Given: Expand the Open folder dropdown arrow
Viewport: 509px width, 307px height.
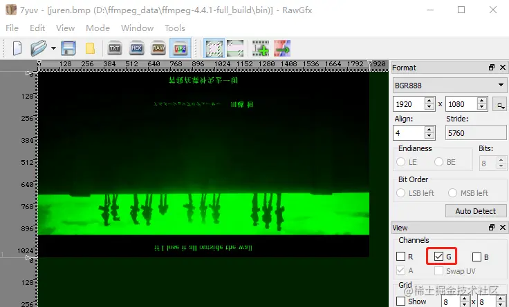Looking at the screenshot, I should [53, 48].
